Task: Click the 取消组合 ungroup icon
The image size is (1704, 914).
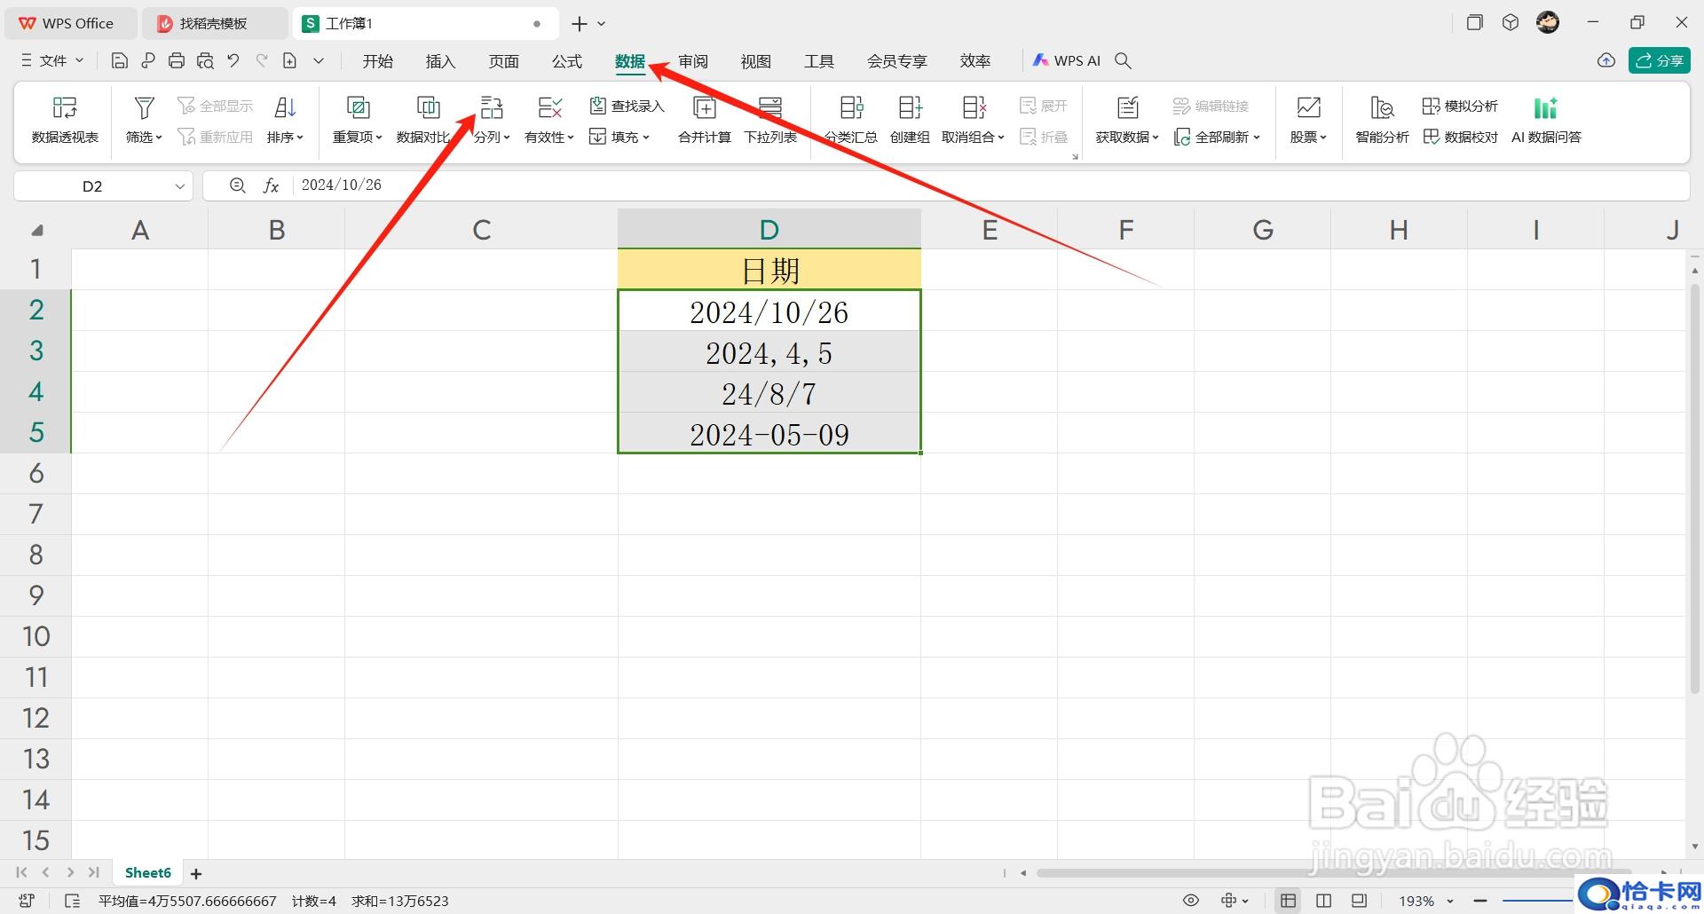Action: (974, 107)
